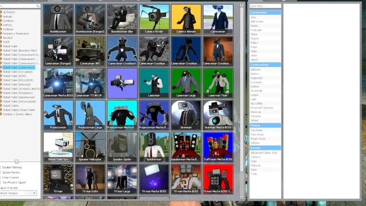Spawn the Sirenman NPC
The height and width of the screenshot is (206, 366).
coord(186,115)
